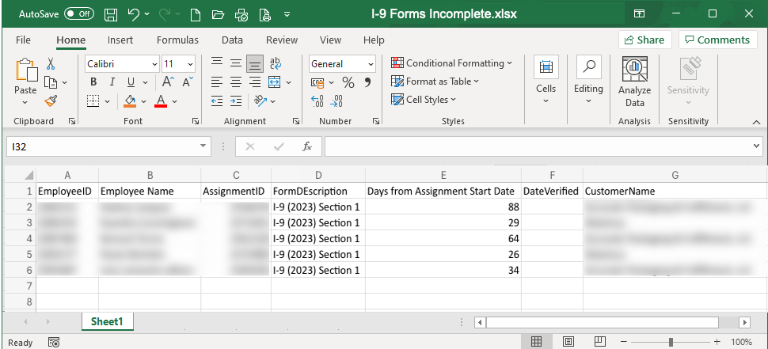Click the Merge and Center icon
Screen dimensions: 768x349
(x=275, y=82)
